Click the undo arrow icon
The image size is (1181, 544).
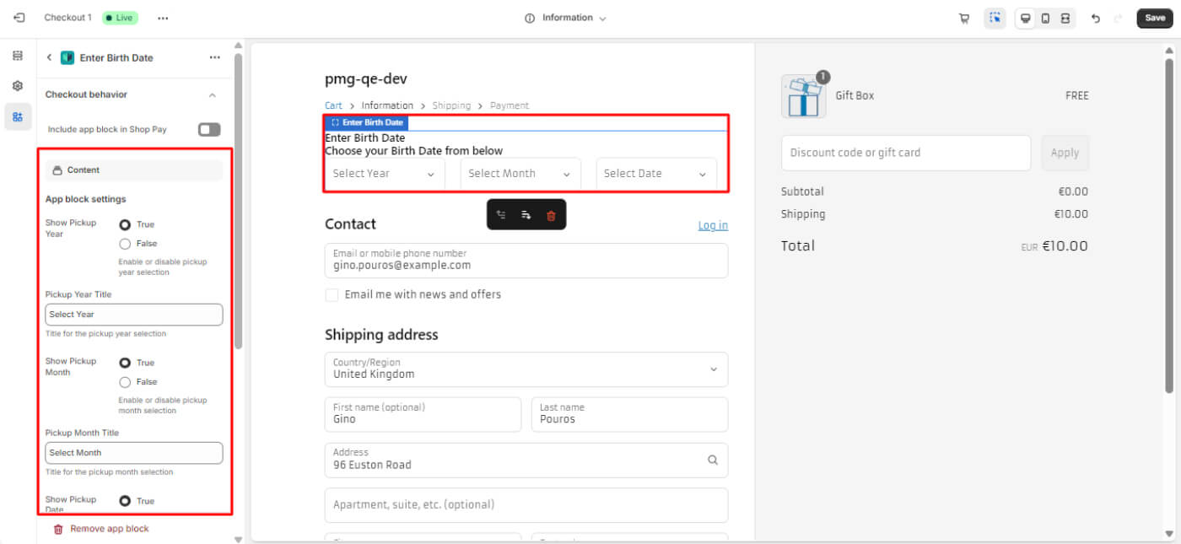(x=1095, y=19)
